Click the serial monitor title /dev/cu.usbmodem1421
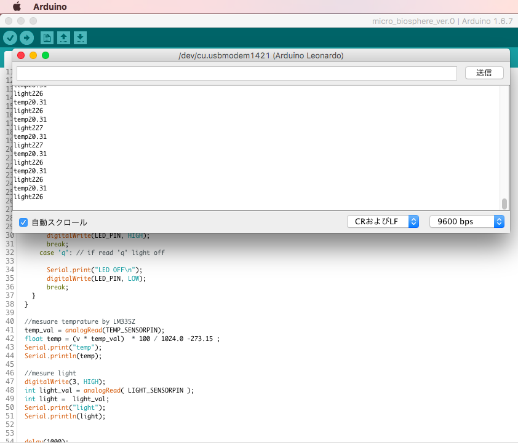This screenshot has height=443, width=518. [x=261, y=55]
